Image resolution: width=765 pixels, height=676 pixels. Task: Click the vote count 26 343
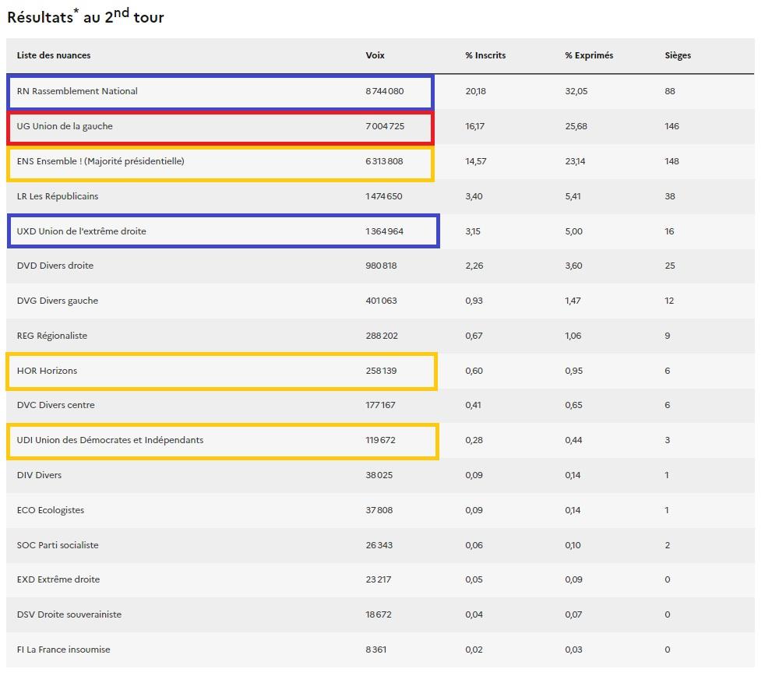379,545
